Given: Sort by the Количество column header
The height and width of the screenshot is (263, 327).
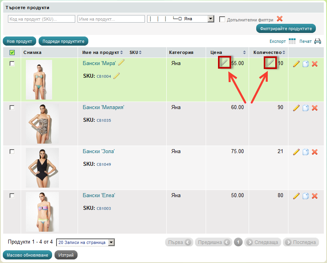Looking at the screenshot, I should (267, 52).
